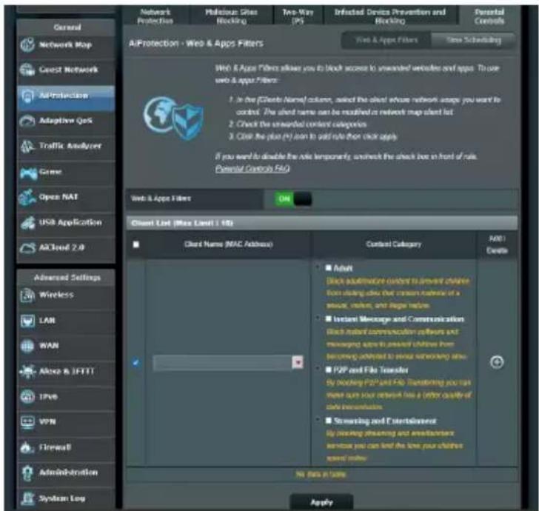Open the Firewall menu label
Viewport: 539px width, 511px height.
[x=55, y=447]
